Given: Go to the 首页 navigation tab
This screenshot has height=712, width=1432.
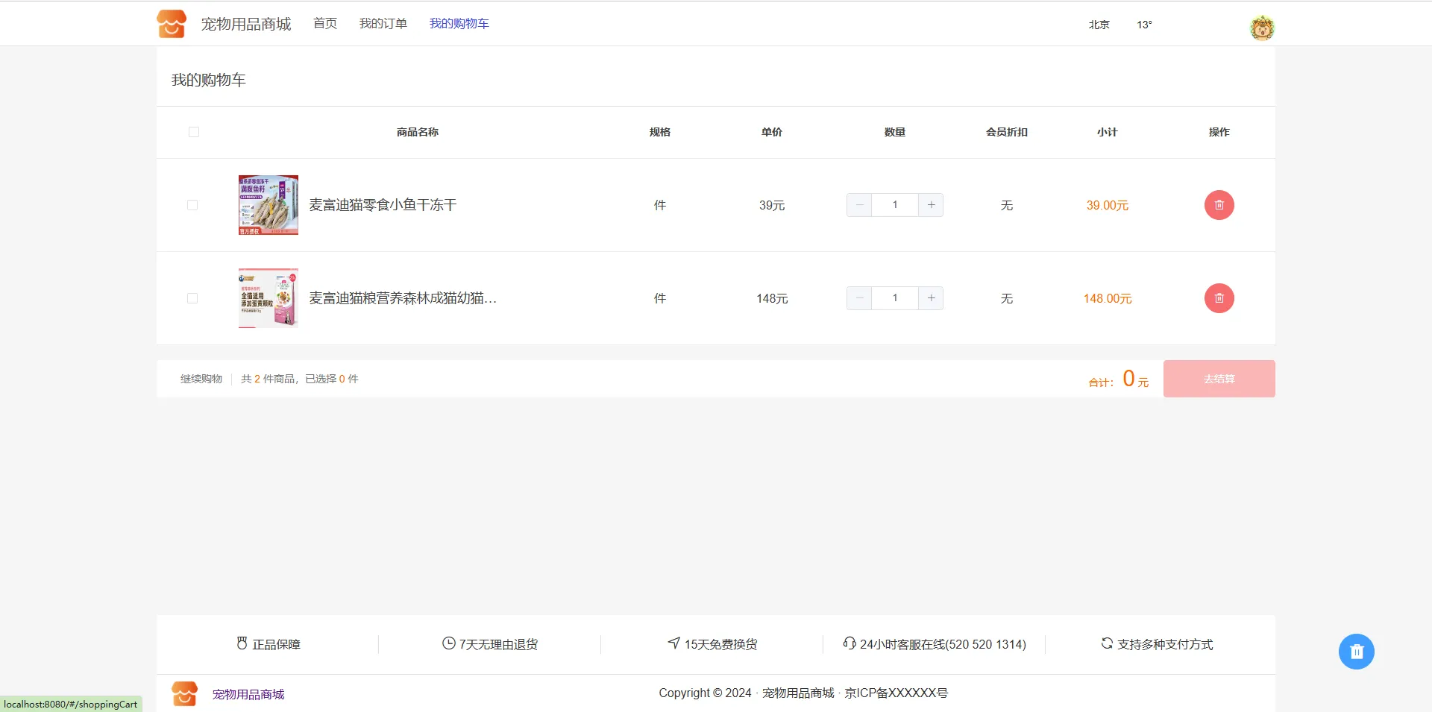Looking at the screenshot, I should click(325, 24).
